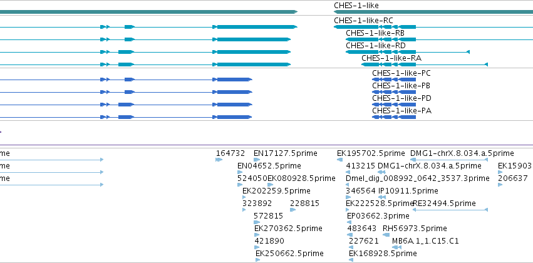Screen dimensions: 533x263
Task: Select the DMG1-chrX.8.034.a.5prime label next to EK195702.5prime
Action: (x=462, y=153)
